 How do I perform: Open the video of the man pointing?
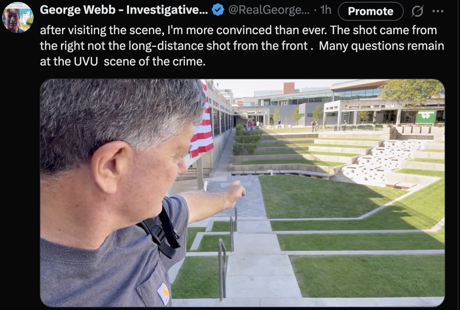[242, 193]
